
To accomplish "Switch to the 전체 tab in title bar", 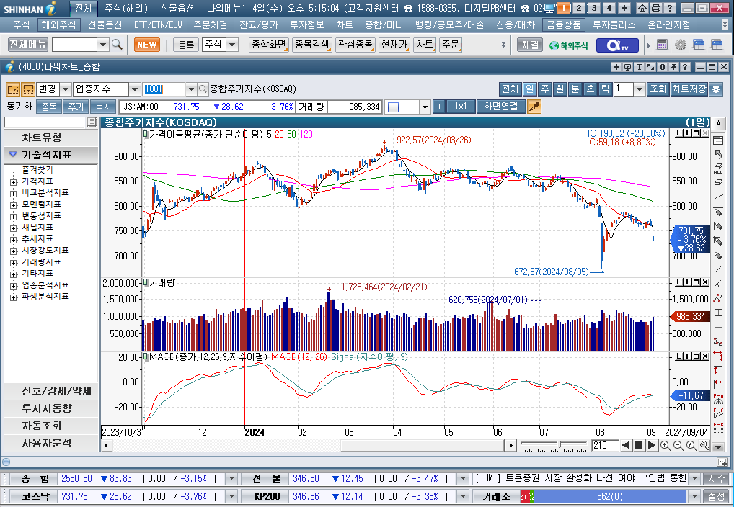I will coord(84,8).
